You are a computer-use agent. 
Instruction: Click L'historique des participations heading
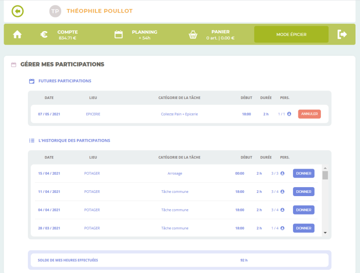[74, 140]
